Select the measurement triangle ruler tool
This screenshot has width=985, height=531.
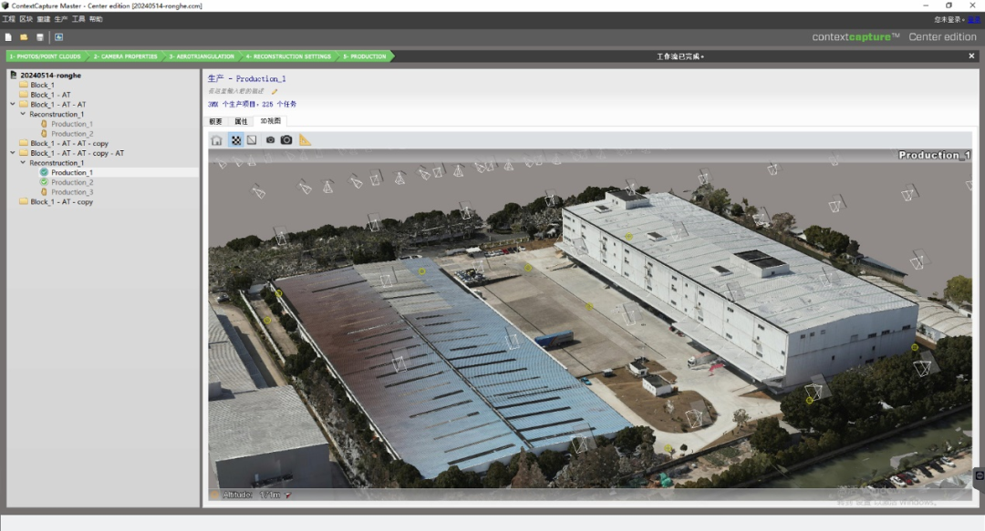[305, 139]
